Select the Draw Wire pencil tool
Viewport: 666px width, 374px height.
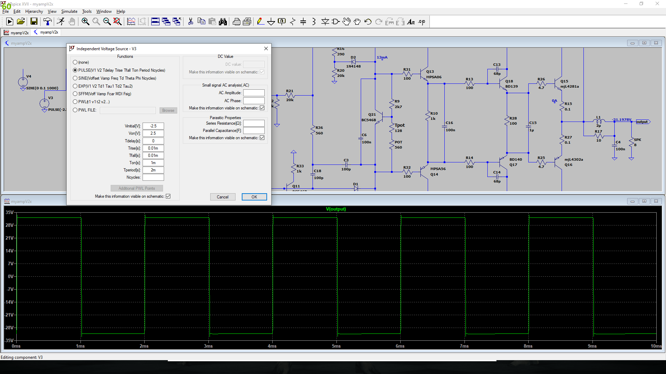260,22
